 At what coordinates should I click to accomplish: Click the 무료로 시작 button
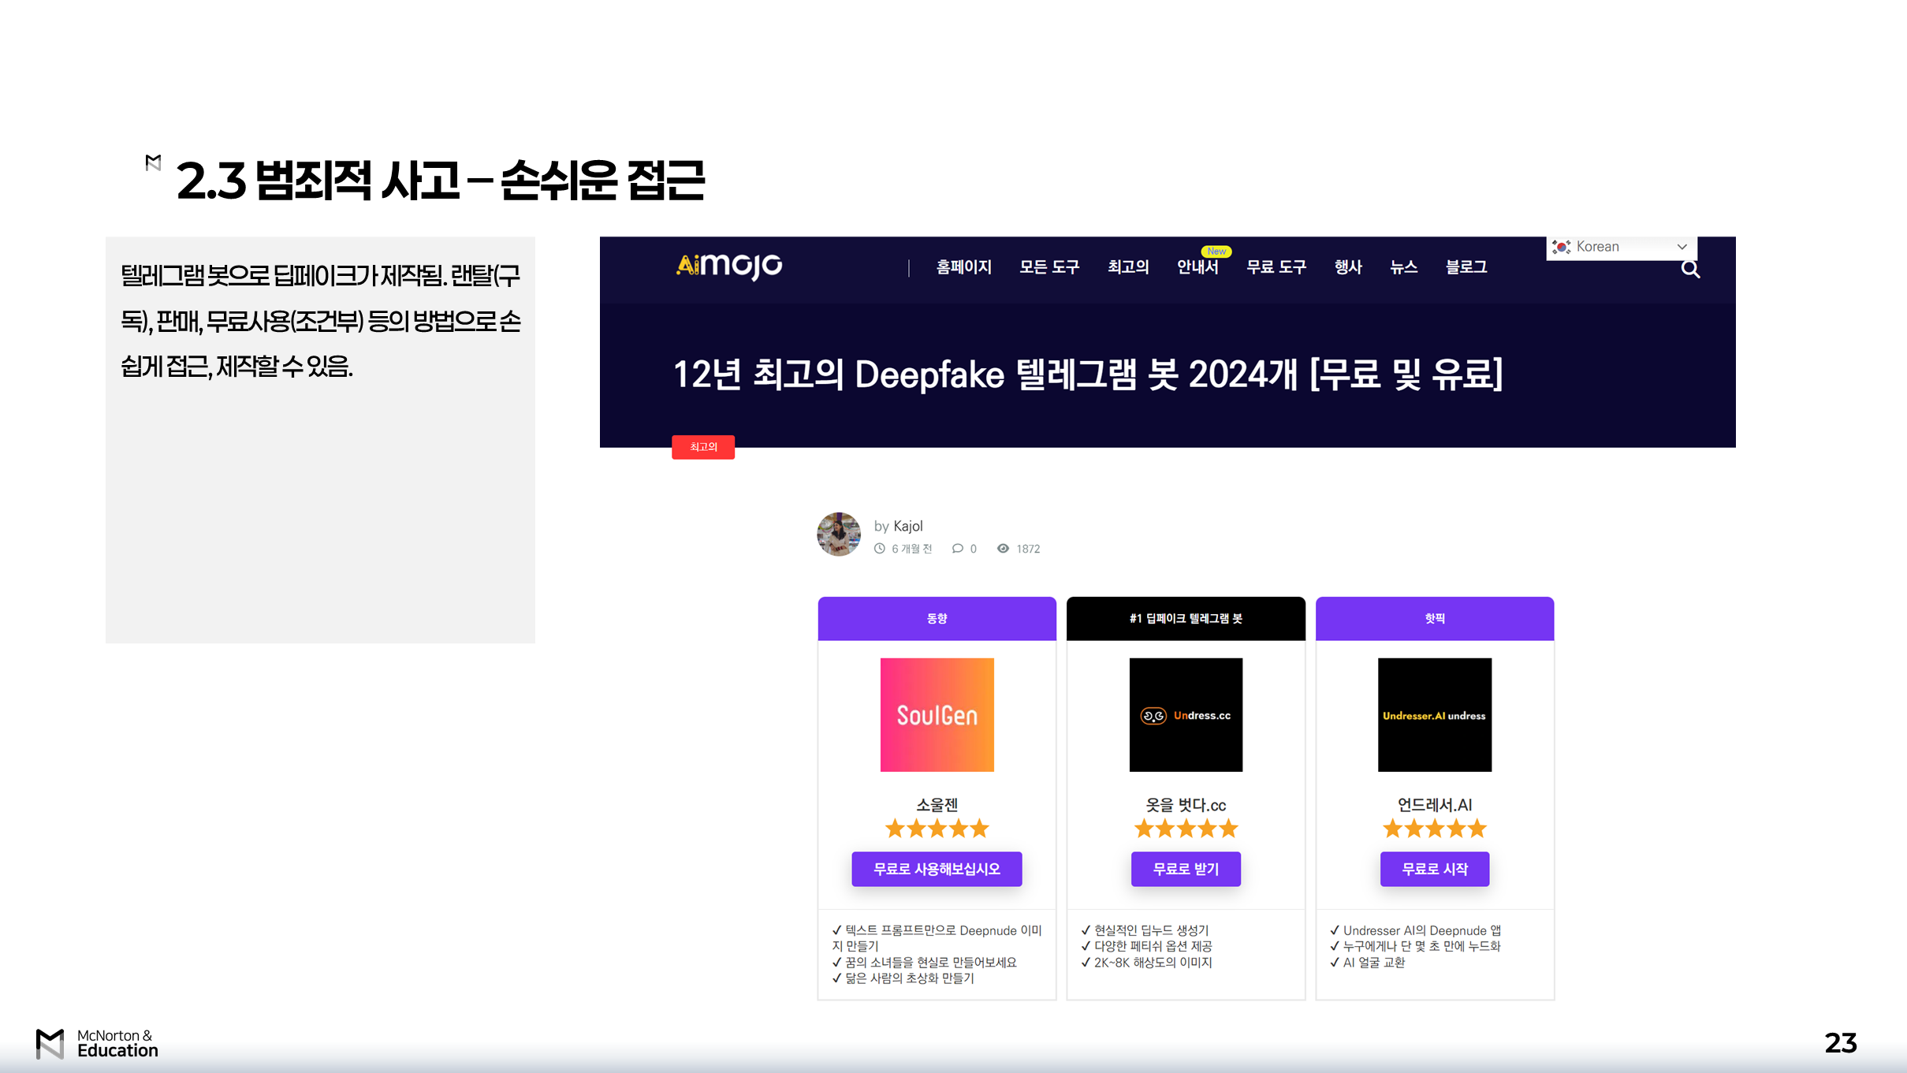[1435, 869]
